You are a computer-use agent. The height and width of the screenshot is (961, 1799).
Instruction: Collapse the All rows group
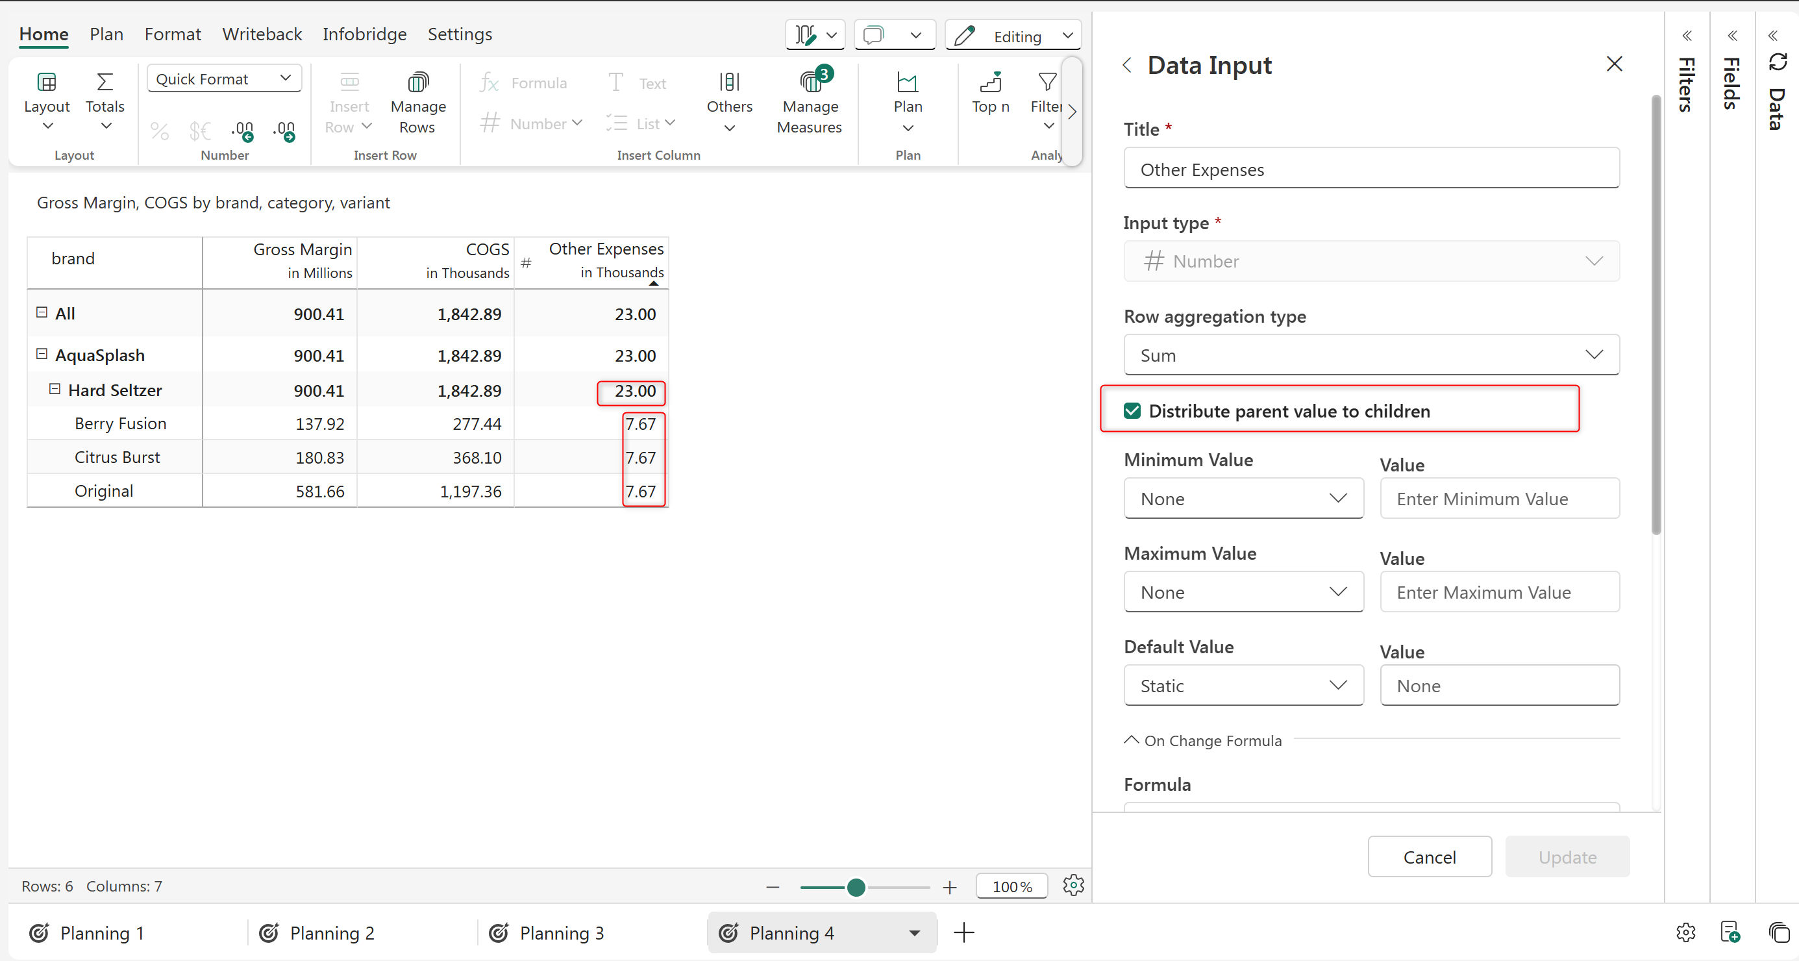42,312
